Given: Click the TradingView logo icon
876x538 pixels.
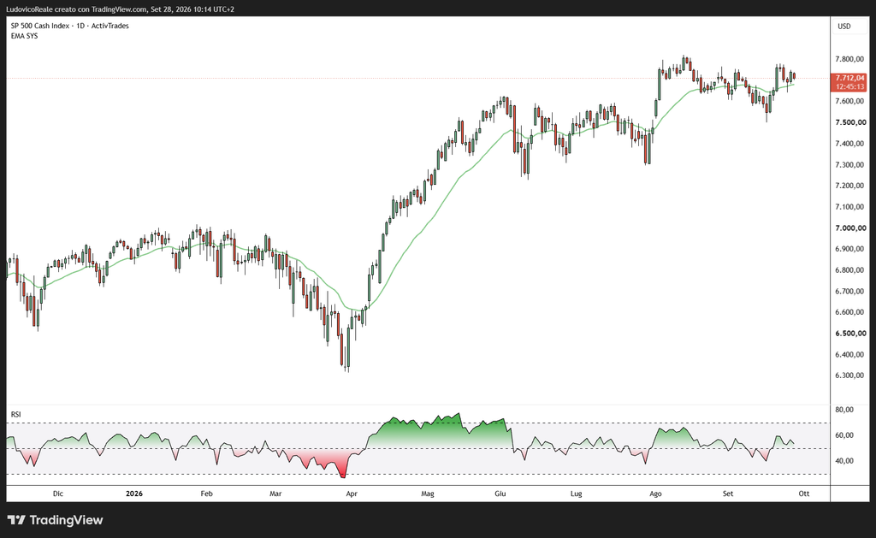Looking at the screenshot, I should (x=16, y=520).
